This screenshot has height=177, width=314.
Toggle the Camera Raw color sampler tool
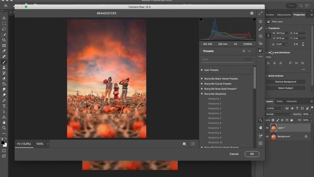[261, 136]
